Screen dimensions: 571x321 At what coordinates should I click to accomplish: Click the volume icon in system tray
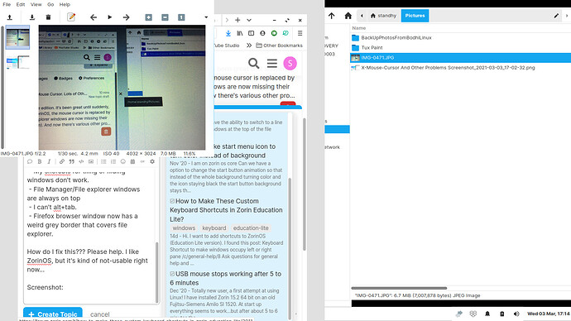coord(516,314)
